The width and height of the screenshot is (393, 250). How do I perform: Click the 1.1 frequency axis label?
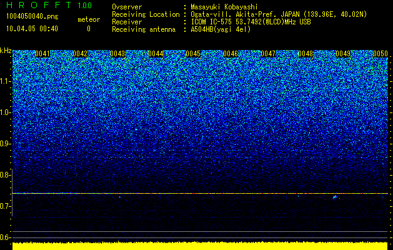tap(5, 81)
